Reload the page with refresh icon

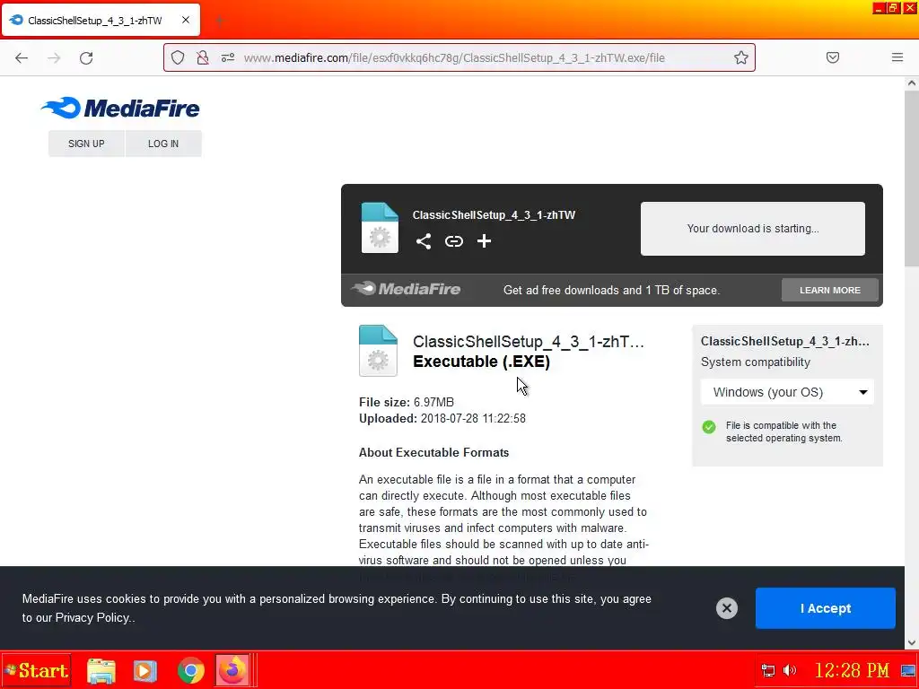coord(86,57)
